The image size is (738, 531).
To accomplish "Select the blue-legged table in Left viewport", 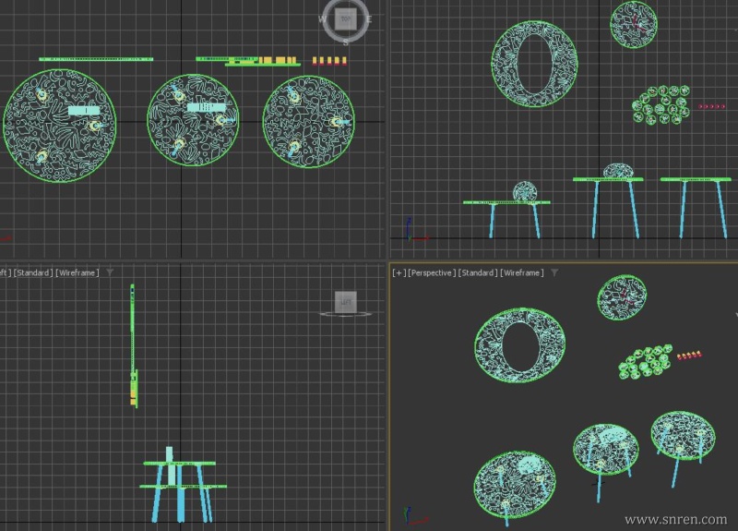I will tap(180, 489).
